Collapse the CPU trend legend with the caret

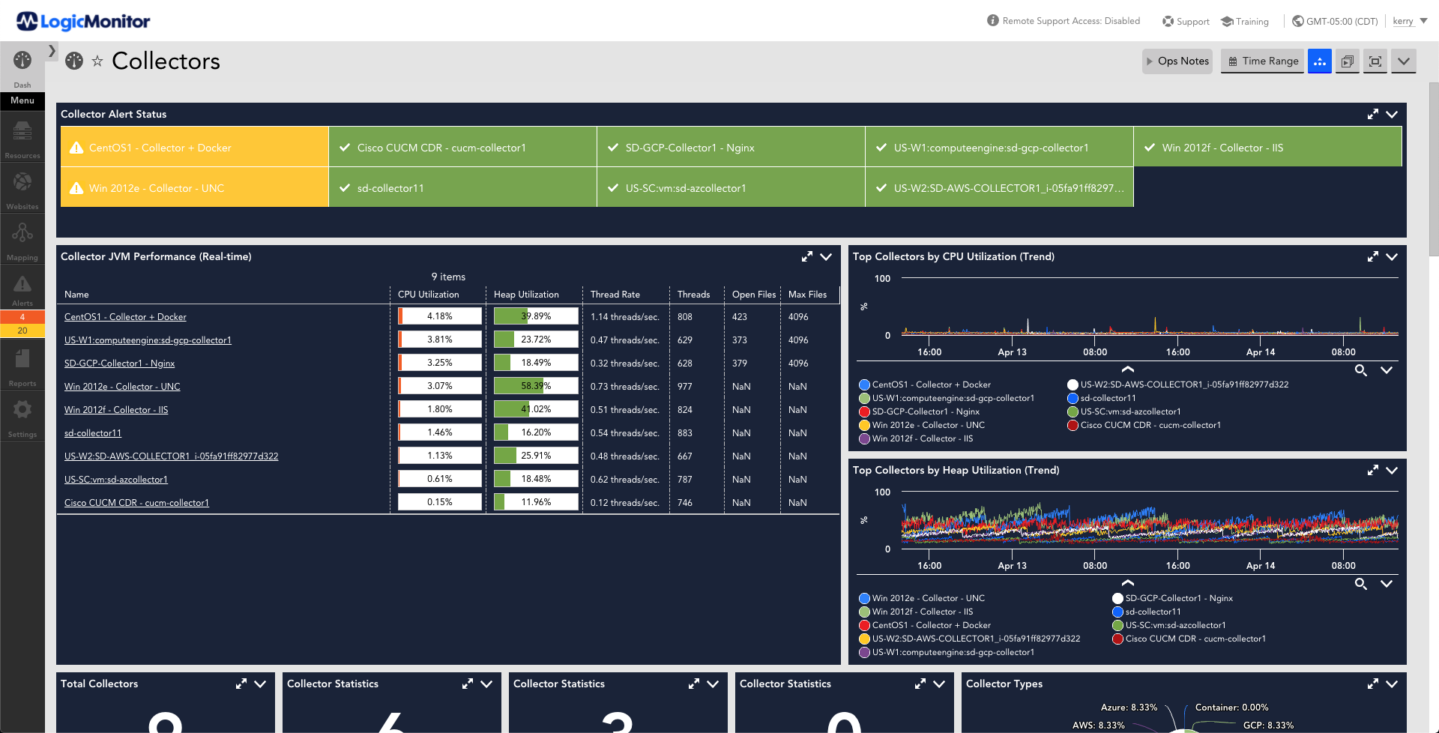point(1127,369)
